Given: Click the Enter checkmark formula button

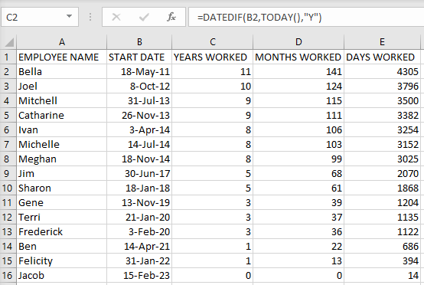Looking at the screenshot, I should [x=144, y=18].
